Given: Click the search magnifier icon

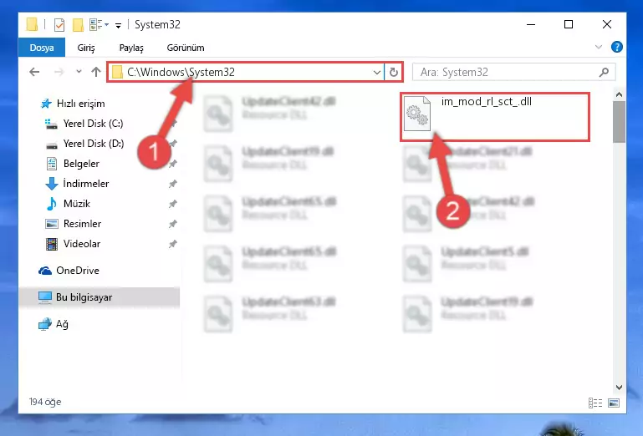Looking at the screenshot, I should (x=604, y=73).
